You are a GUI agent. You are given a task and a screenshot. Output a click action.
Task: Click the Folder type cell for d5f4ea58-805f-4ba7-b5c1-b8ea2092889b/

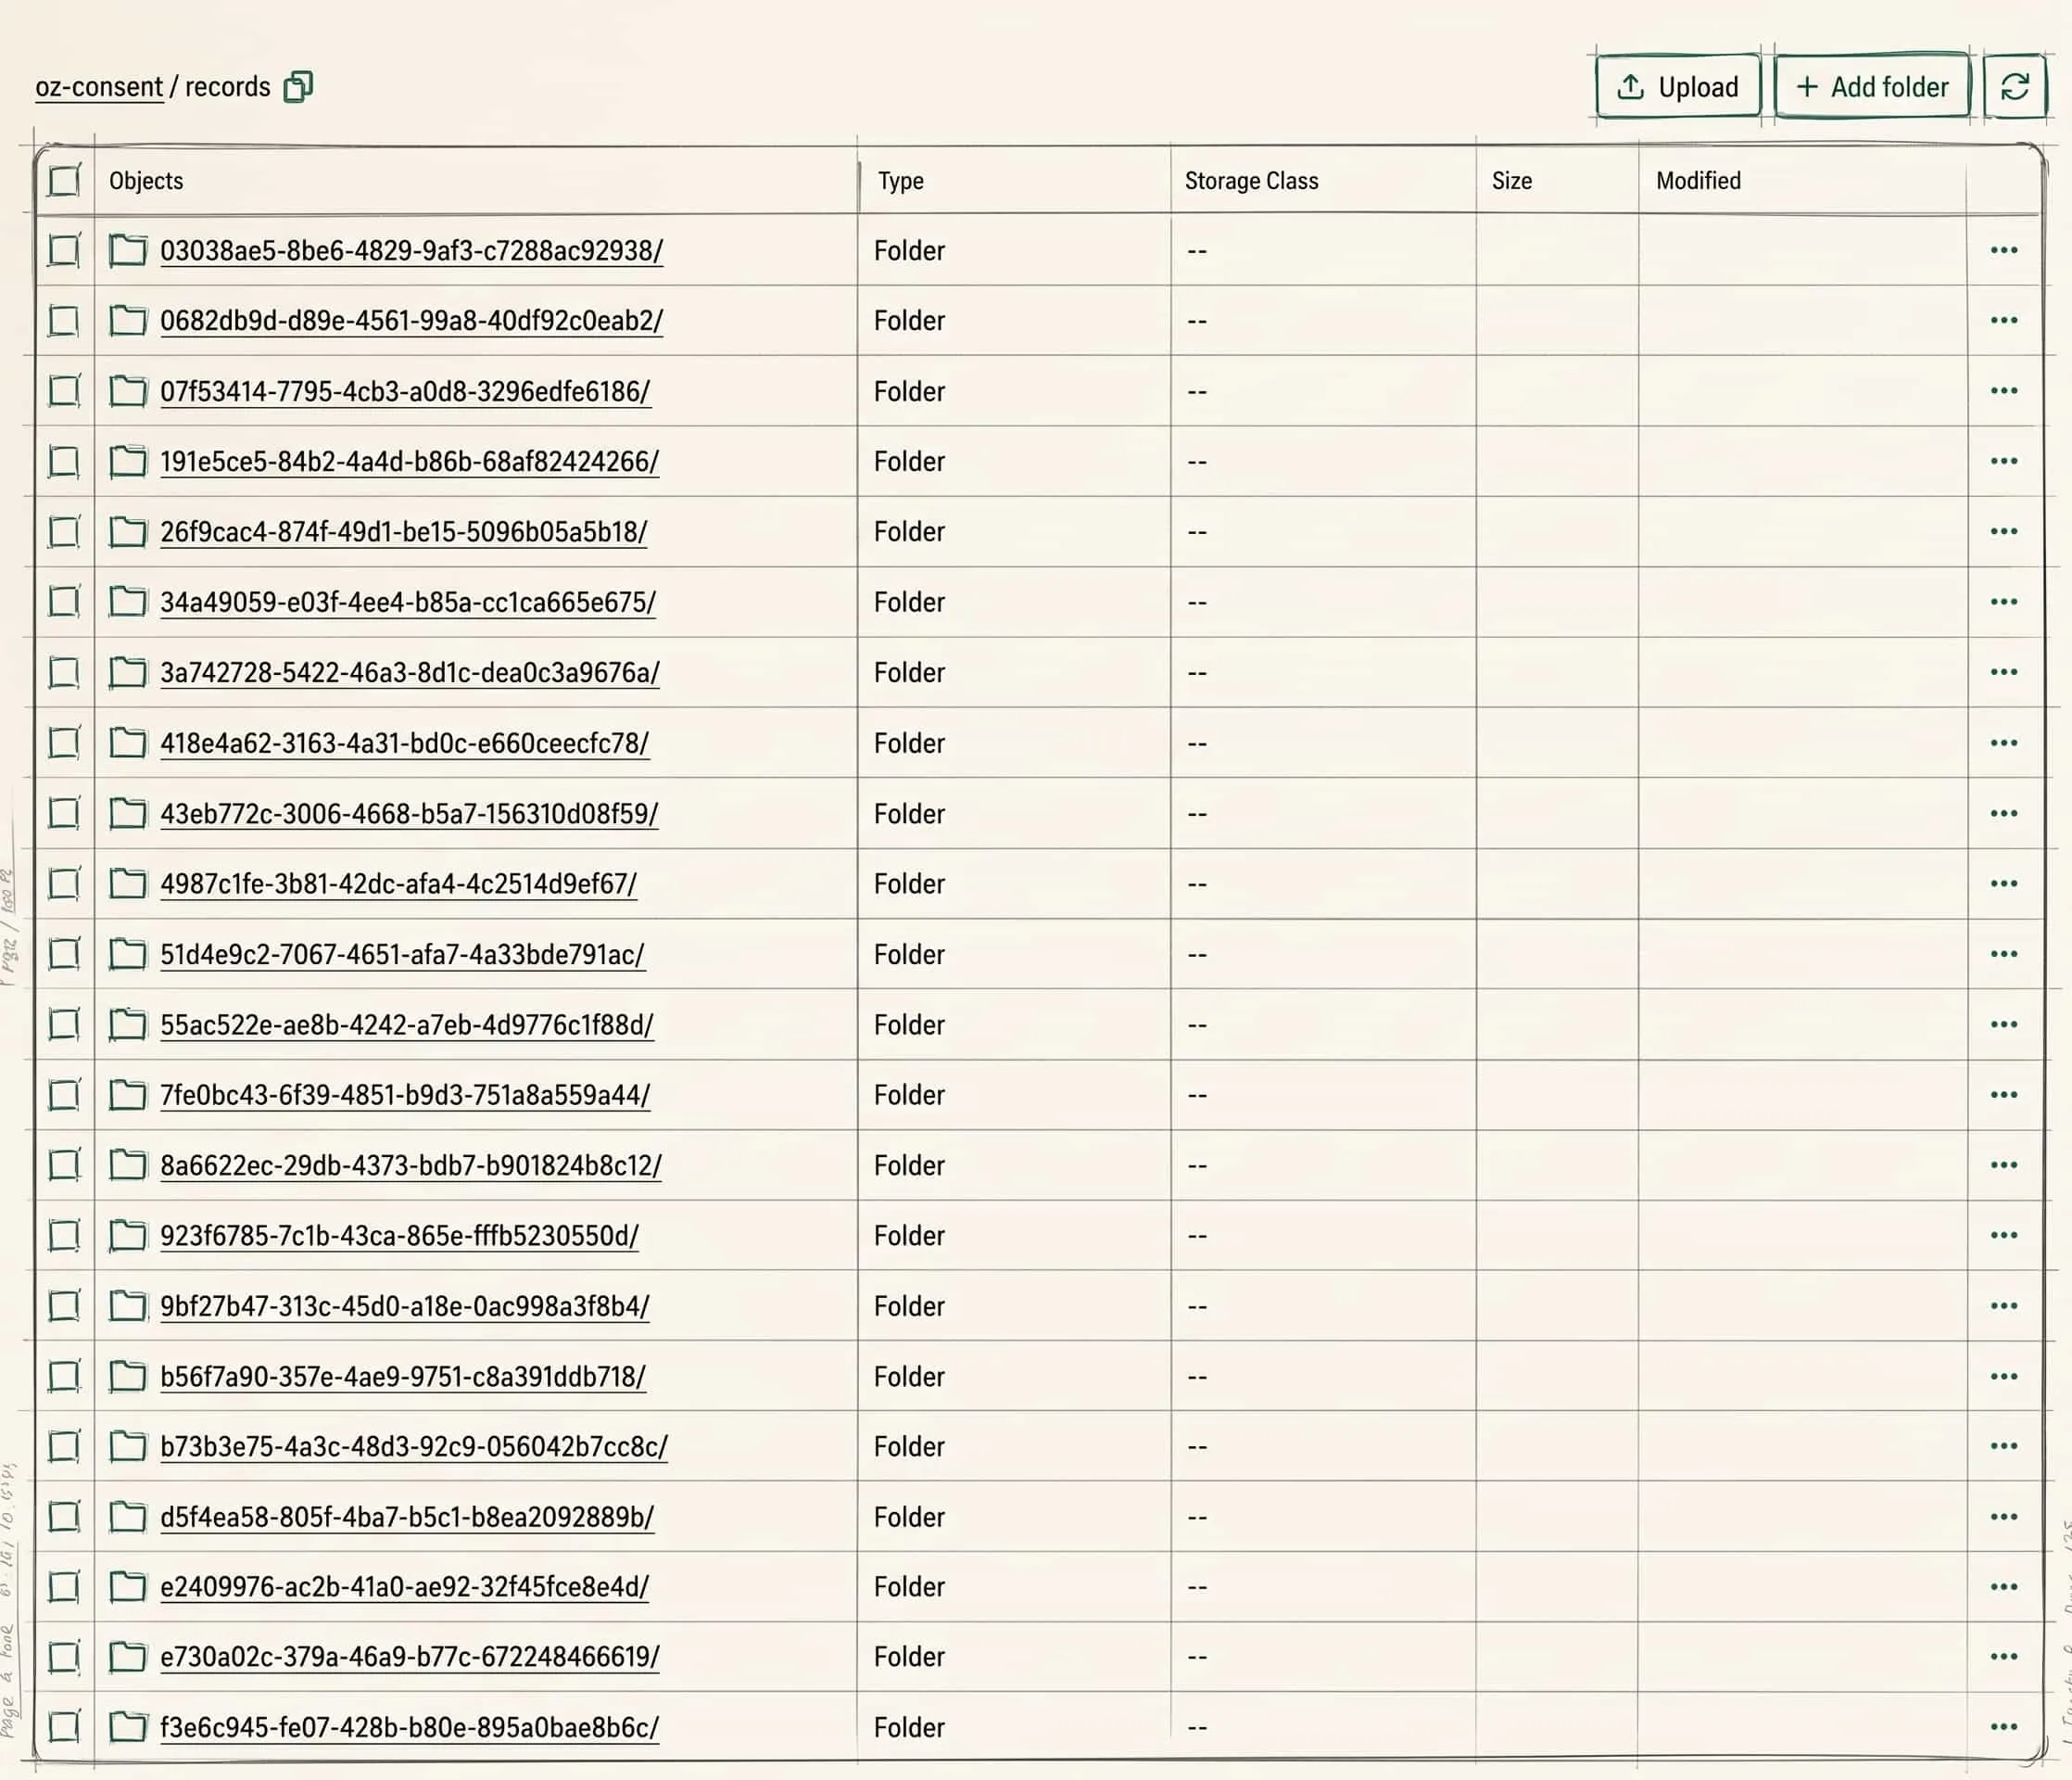[909, 1518]
